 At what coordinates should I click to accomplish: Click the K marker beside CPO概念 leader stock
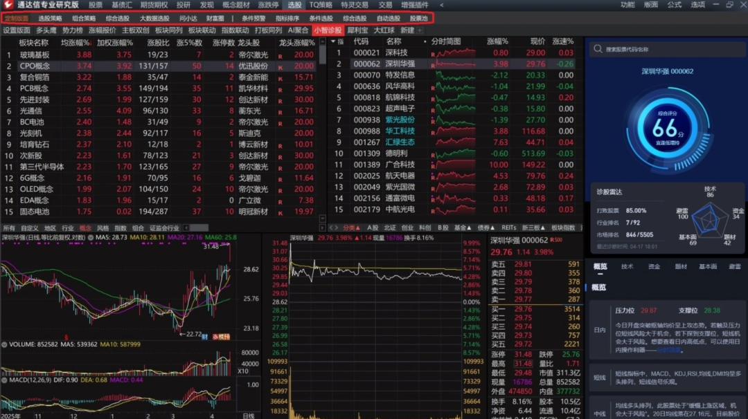[280, 66]
